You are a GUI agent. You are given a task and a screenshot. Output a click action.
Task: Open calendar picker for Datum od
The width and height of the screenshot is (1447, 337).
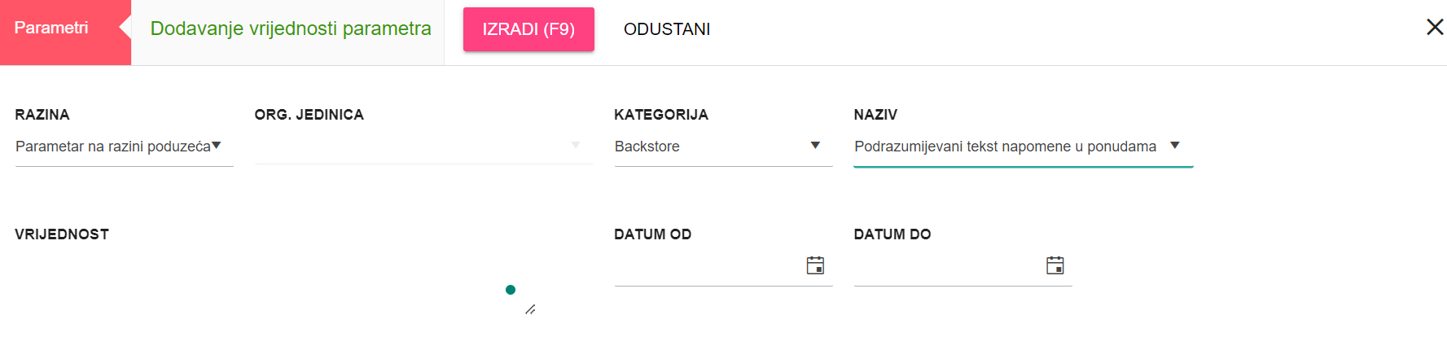tap(815, 265)
